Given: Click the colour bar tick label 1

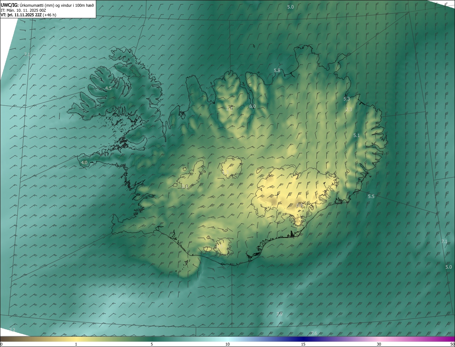Looking at the screenshot, I should coord(76,344).
